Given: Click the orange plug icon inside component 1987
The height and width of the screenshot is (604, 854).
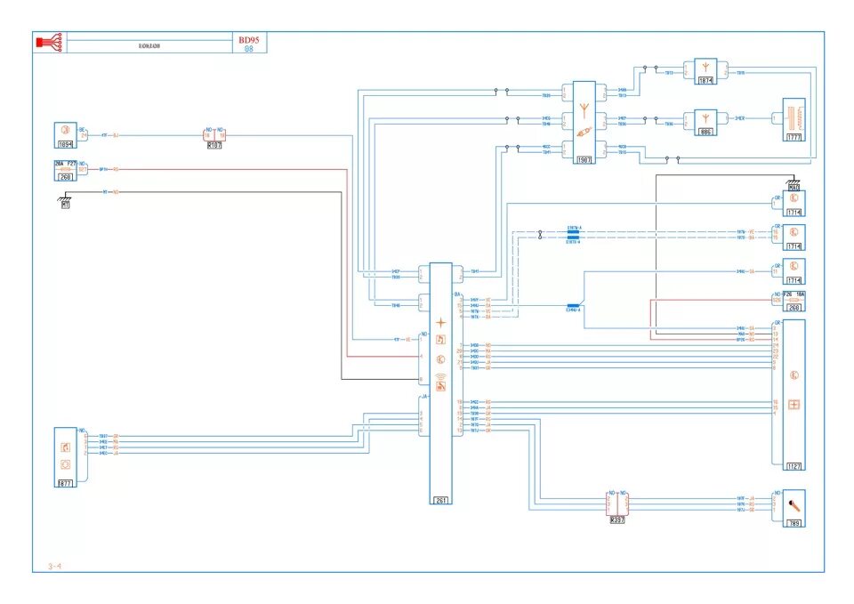Looking at the screenshot, I should pyautogui.click(x=584, y=132).
